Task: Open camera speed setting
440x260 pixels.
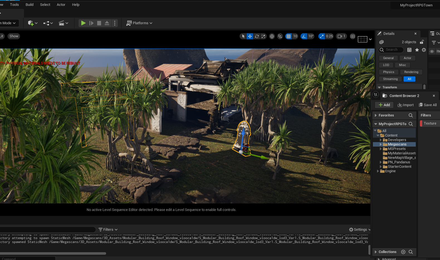Action: click(341, 36)
